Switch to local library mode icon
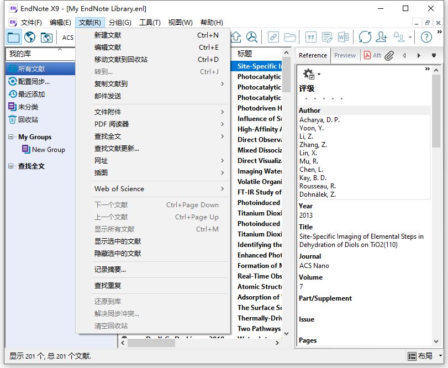 (x=13, y=37)
